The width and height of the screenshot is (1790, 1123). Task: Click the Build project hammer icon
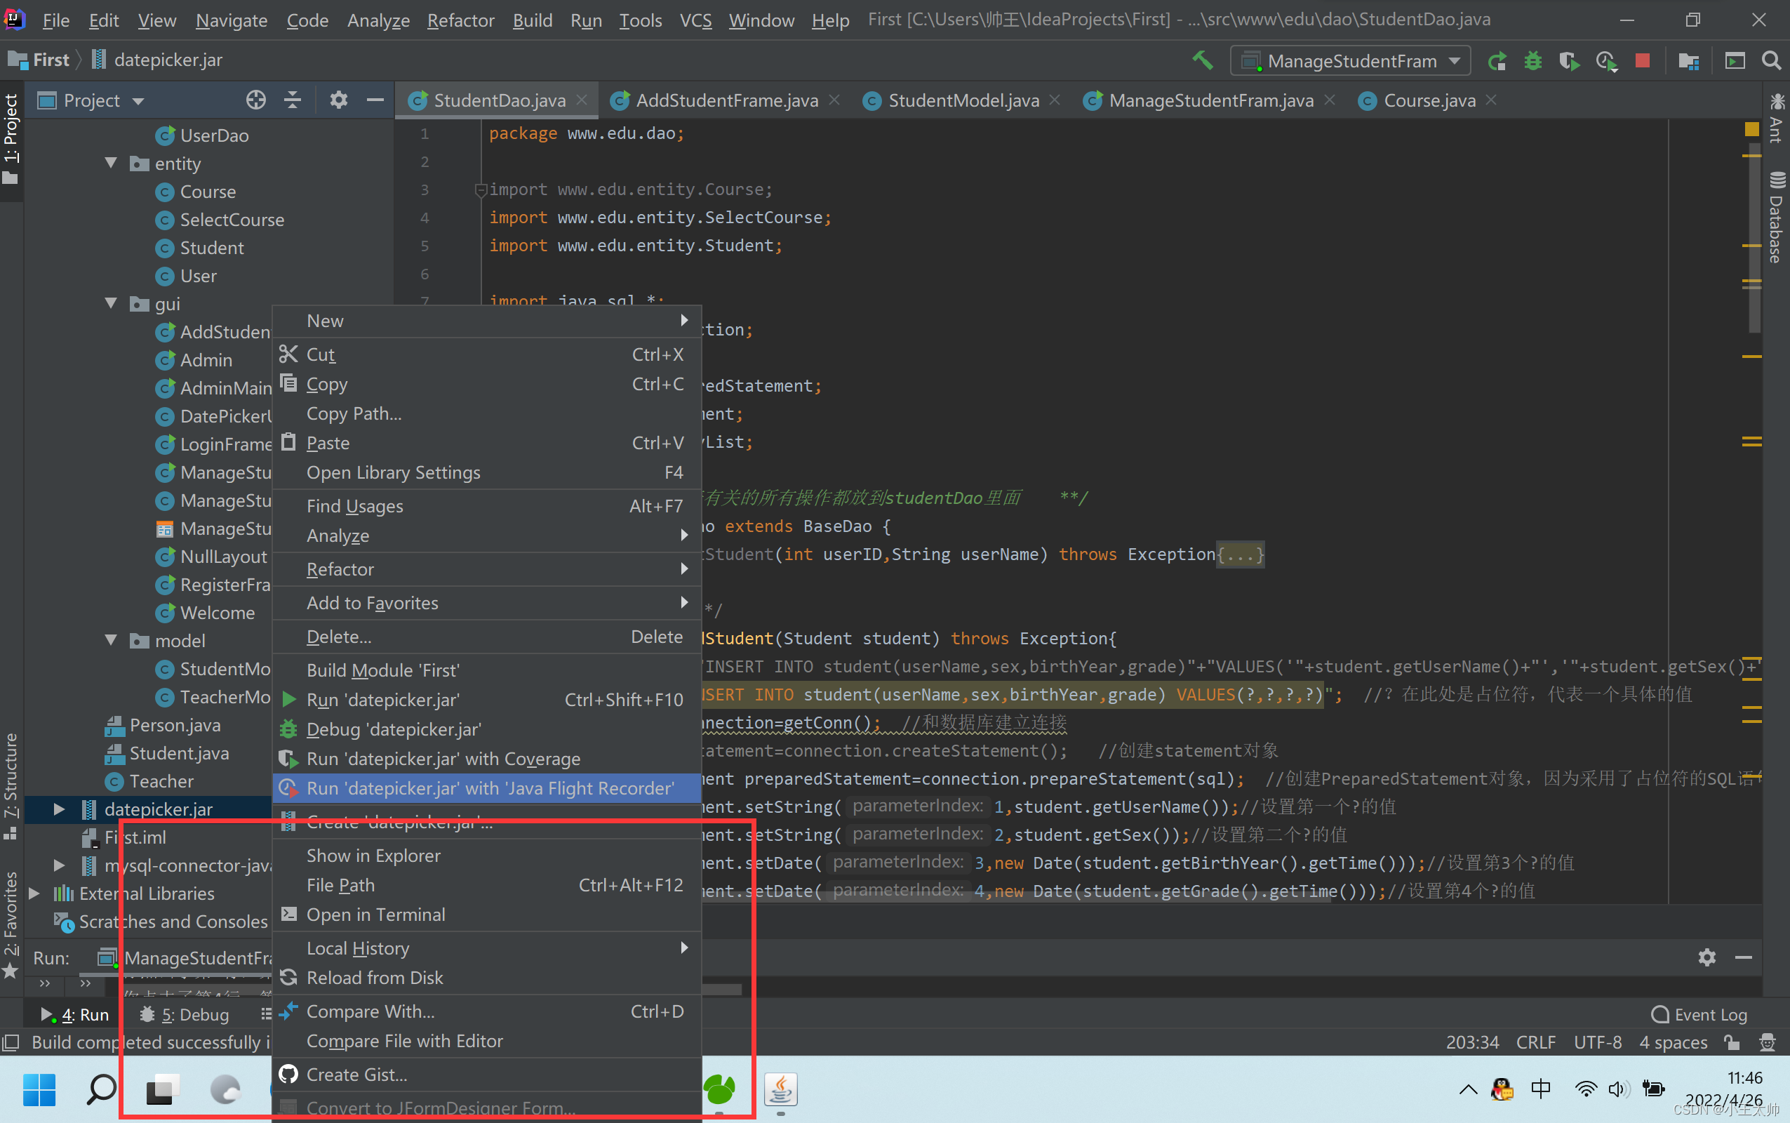[1202, 60]
